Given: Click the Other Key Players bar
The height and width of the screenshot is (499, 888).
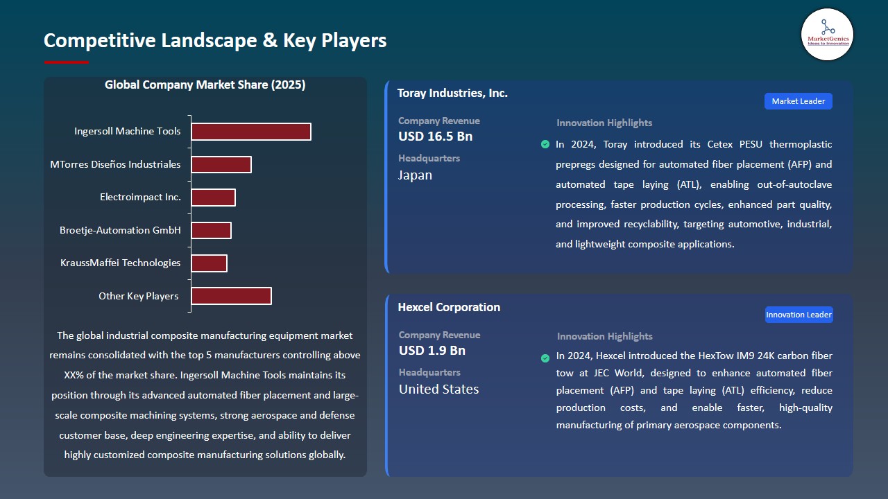Looking at the screenshot, I should click(232, 295).
